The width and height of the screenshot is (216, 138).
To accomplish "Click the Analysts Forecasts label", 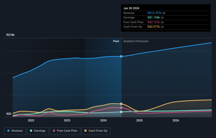I will coord(136,41).
